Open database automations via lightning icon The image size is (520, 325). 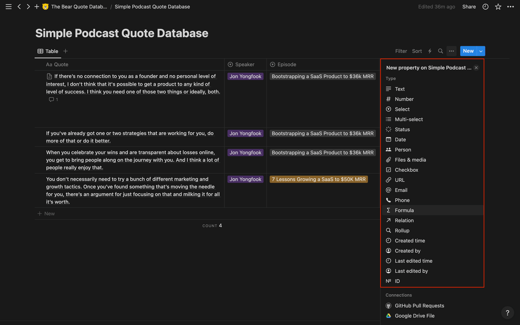point(430,51)
